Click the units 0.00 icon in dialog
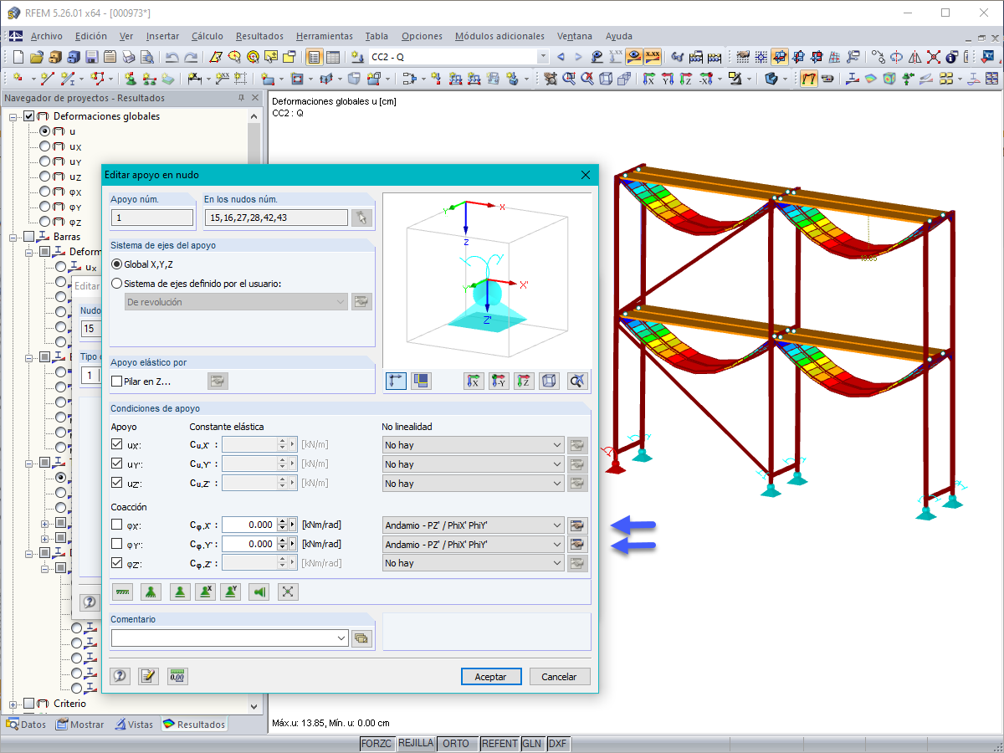 tap(177, 676)
